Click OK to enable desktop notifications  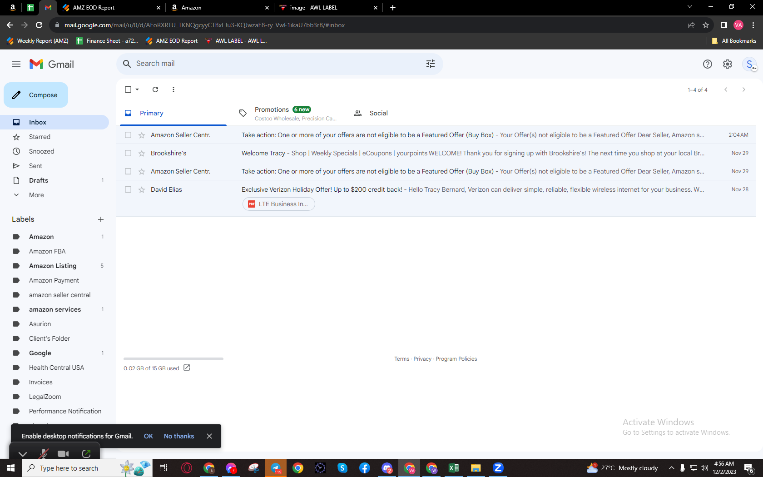(x=149, y=436)
